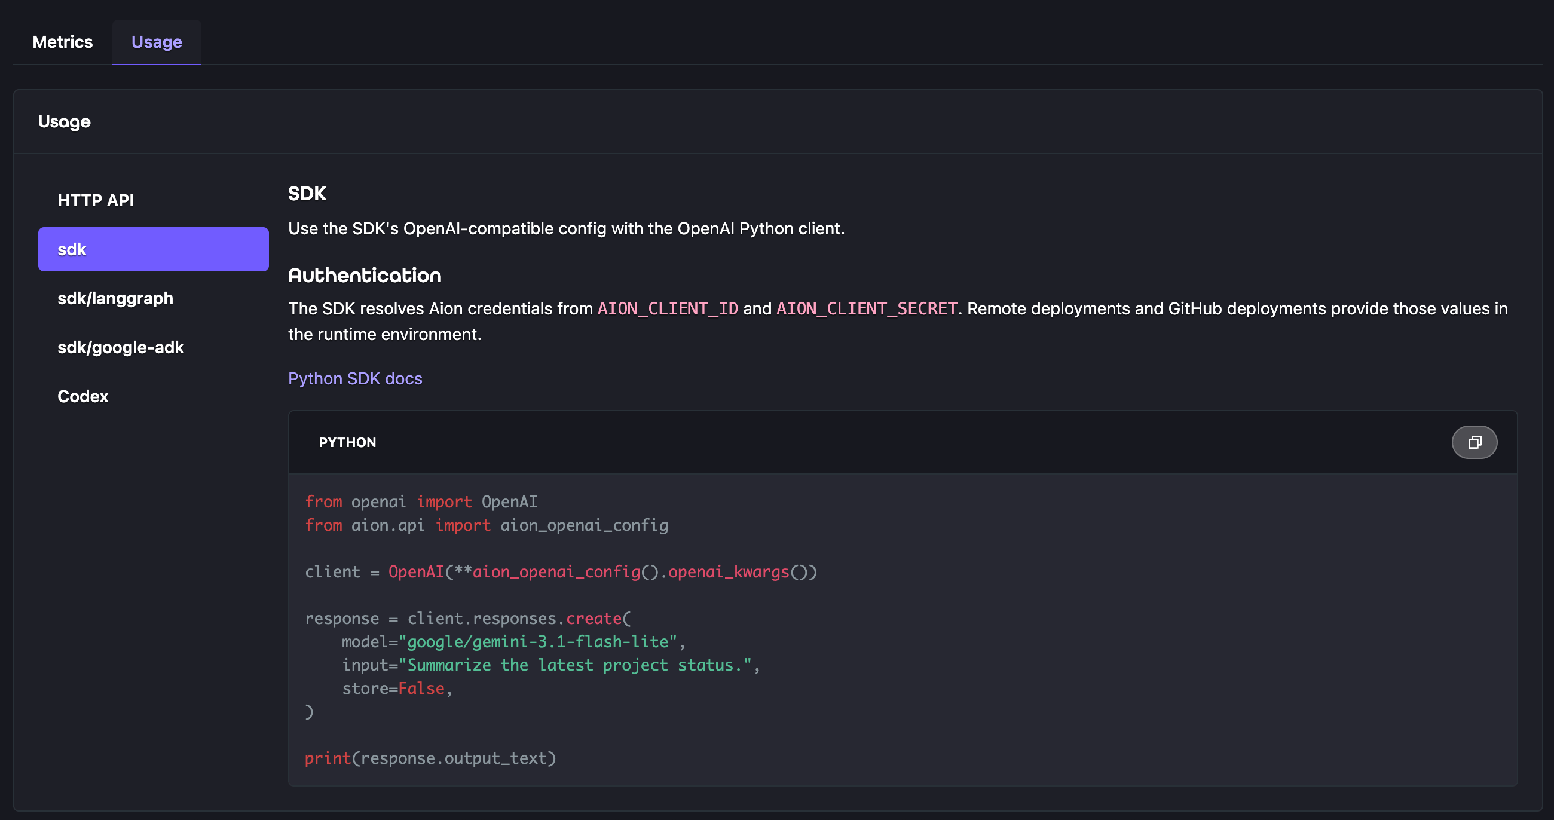Open the Codex usage section
The image size is (1554, 820).
click(x=153, y=396)
